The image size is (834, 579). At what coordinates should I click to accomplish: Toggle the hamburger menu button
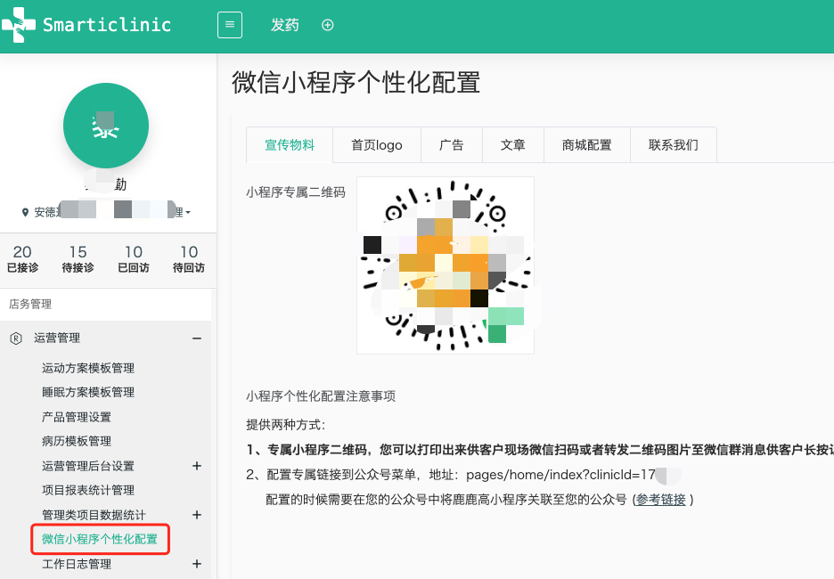click(x=230, y=25)
